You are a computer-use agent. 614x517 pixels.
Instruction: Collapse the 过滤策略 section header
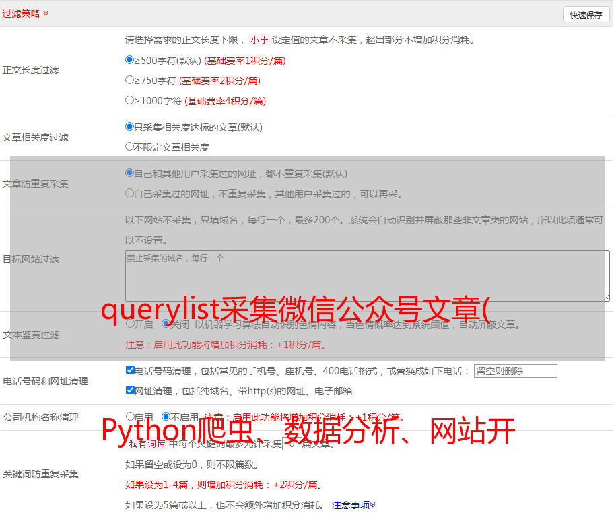[x=26, y=13]
